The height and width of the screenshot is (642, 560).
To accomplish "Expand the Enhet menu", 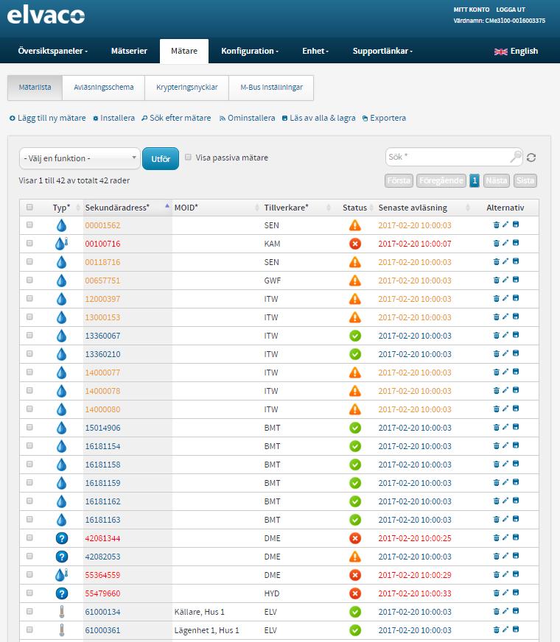I will 315,52.
